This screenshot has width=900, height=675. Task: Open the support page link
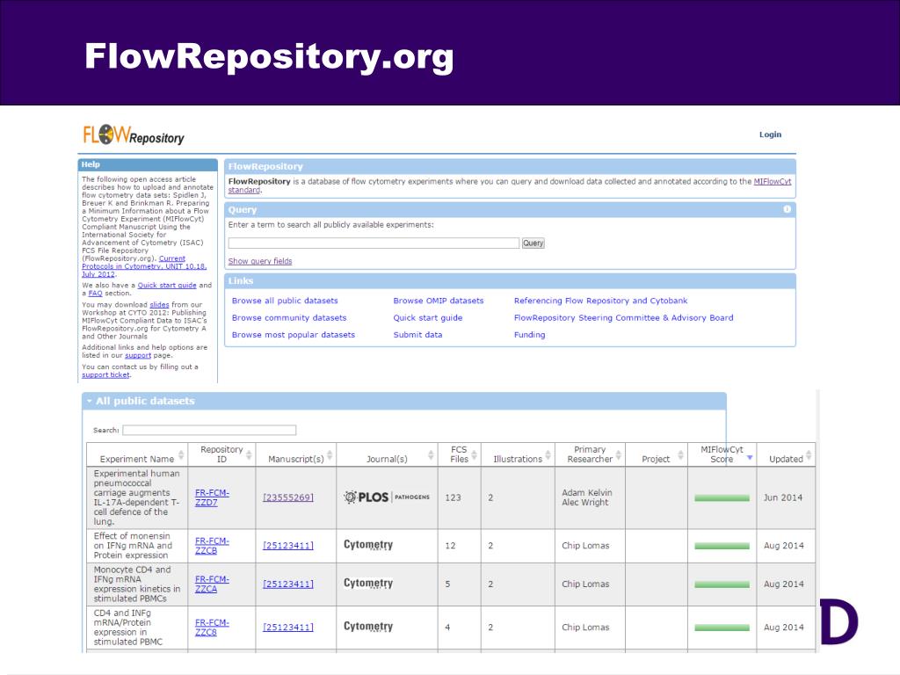point(138,355)
